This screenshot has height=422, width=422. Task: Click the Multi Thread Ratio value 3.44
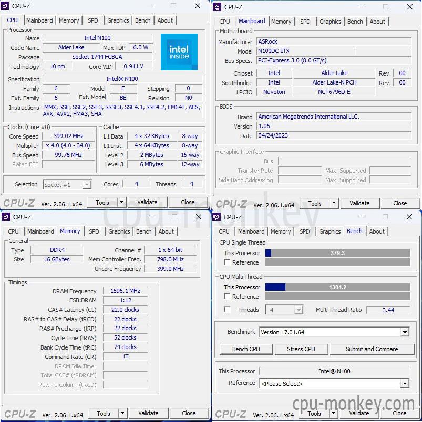click(388, 310)
